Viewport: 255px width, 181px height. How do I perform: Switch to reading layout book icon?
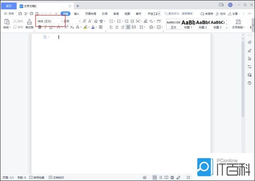point(166,177)
